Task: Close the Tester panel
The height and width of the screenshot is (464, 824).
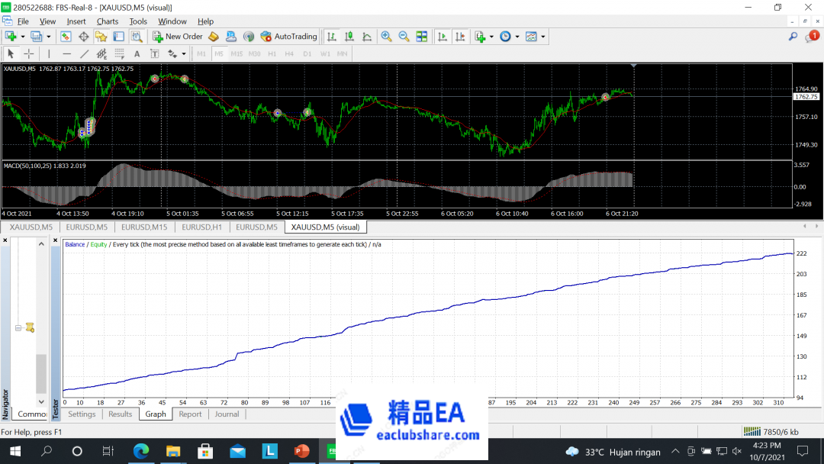Action: click(x=55, y=240)
